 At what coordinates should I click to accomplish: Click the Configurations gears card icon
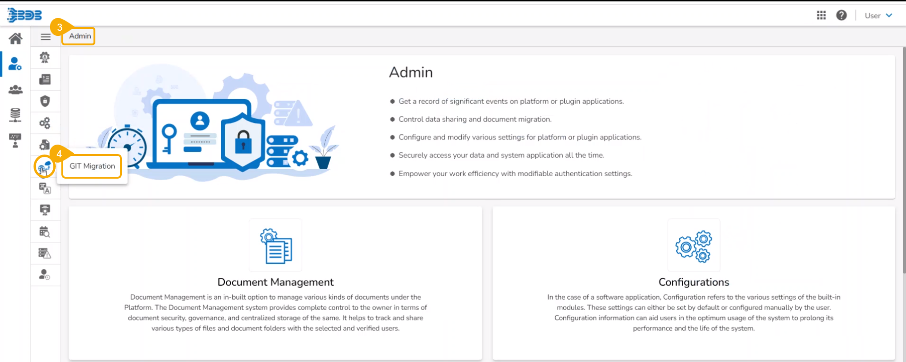point(694,245)
